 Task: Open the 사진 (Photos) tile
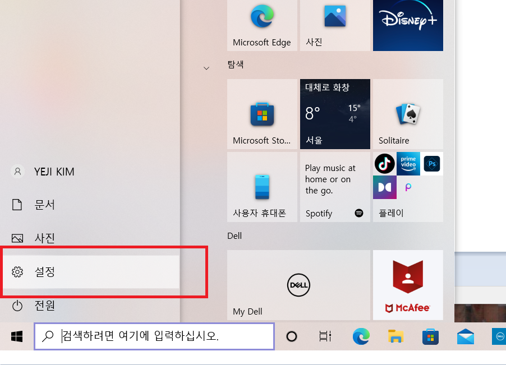tap(335, 25)
